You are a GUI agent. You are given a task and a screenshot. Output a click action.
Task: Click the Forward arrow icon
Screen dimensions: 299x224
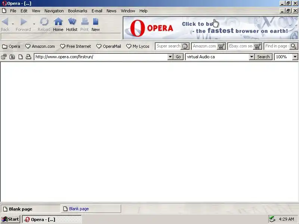point(24,21)
